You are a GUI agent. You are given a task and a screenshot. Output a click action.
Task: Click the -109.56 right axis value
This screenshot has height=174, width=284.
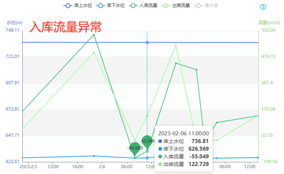269,161
